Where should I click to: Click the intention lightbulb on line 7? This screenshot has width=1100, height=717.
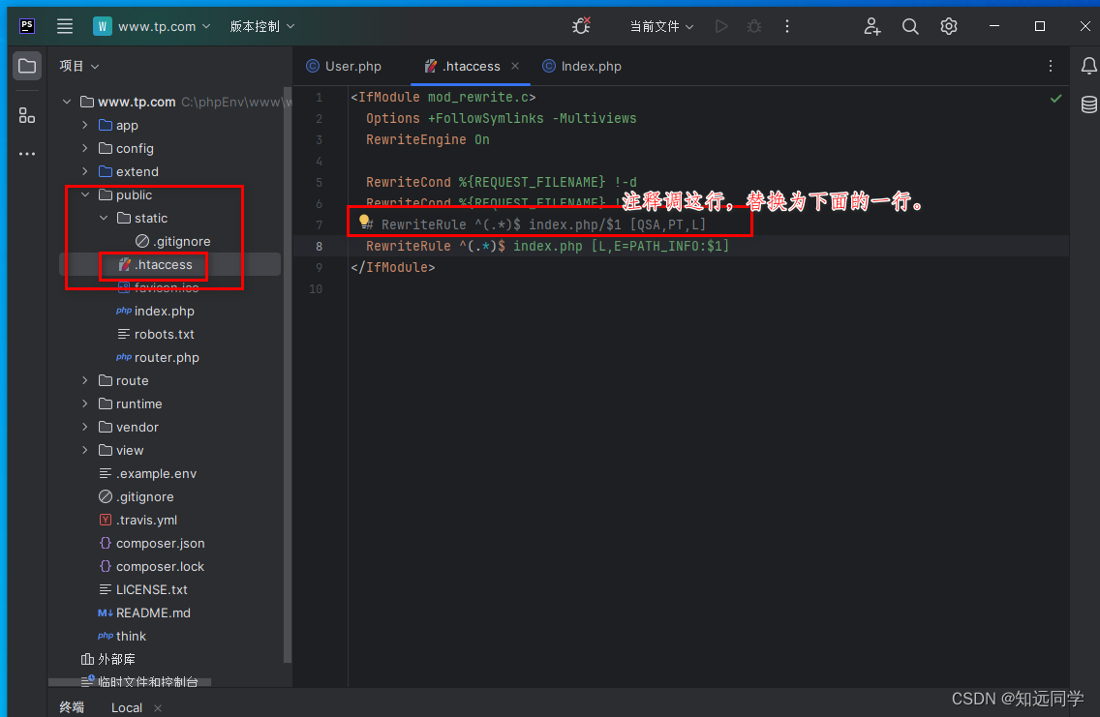[364, 222]
